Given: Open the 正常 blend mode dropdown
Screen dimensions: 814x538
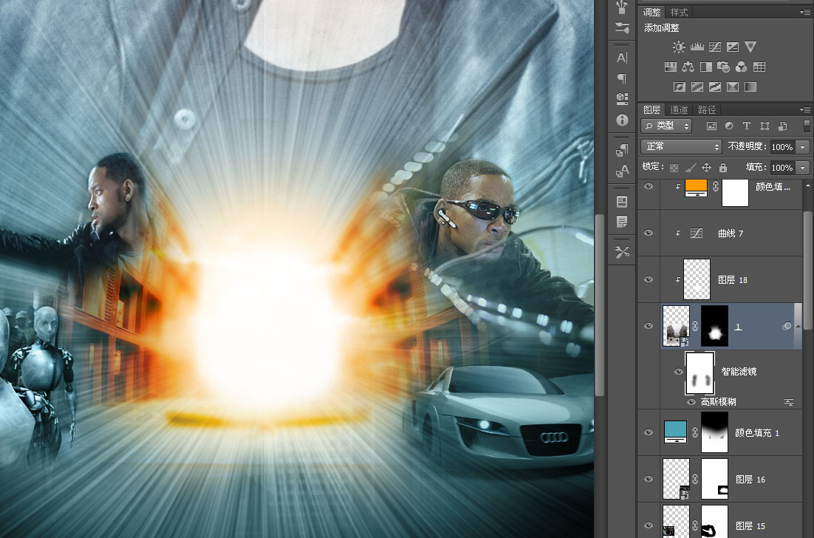Looking at the screenshot, I should tap(681, 147).
